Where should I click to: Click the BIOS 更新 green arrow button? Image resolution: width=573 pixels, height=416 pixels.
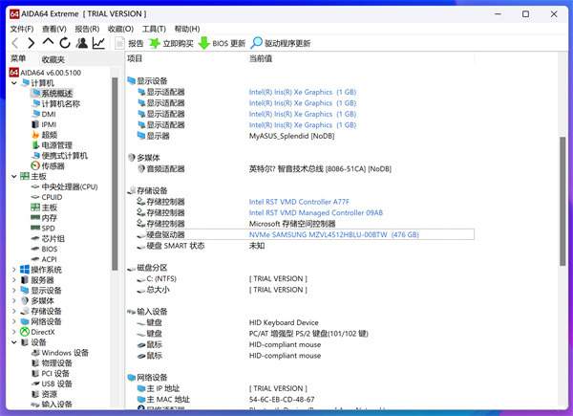tap(222, 43)
